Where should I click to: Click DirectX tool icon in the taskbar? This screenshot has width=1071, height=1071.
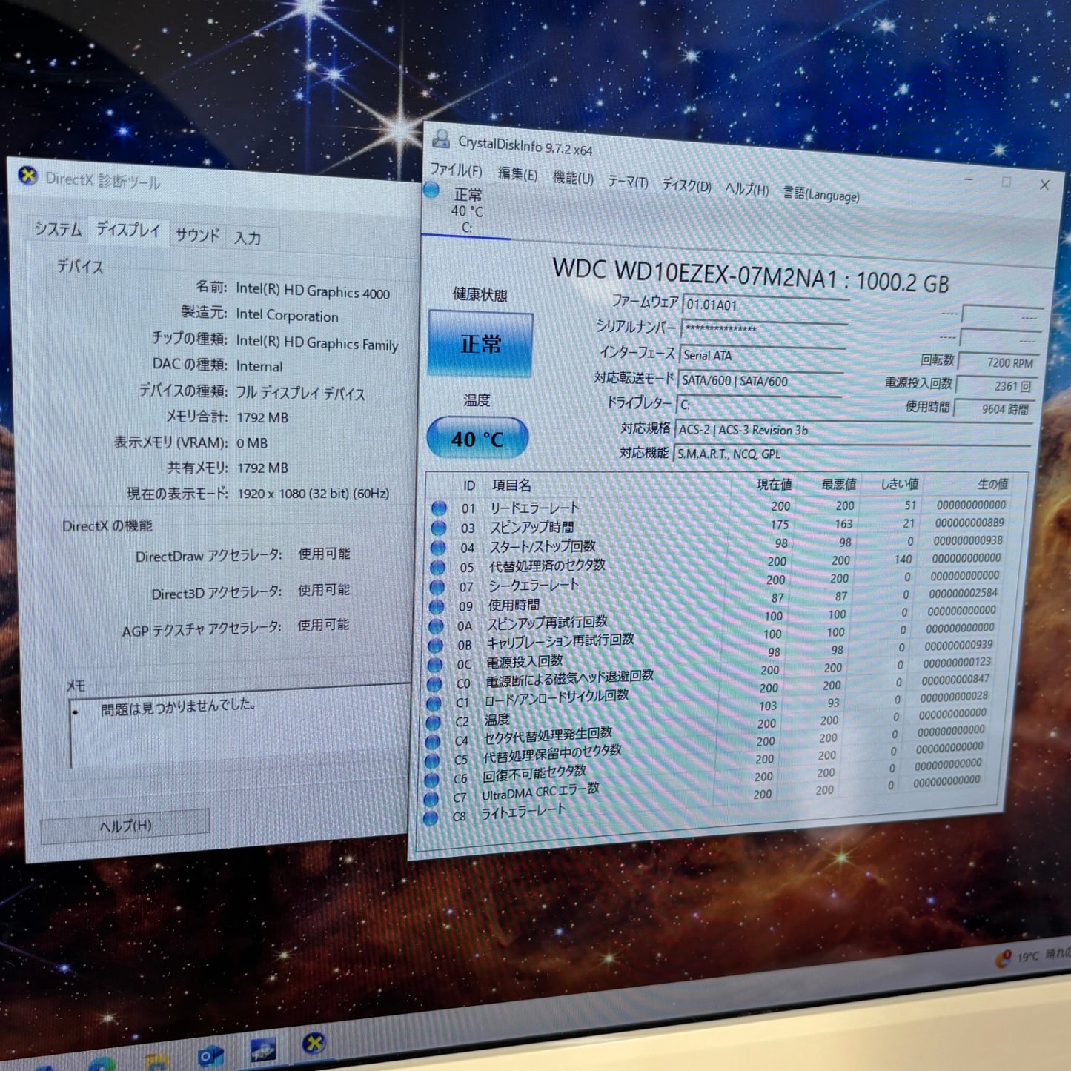(314, 1044)
